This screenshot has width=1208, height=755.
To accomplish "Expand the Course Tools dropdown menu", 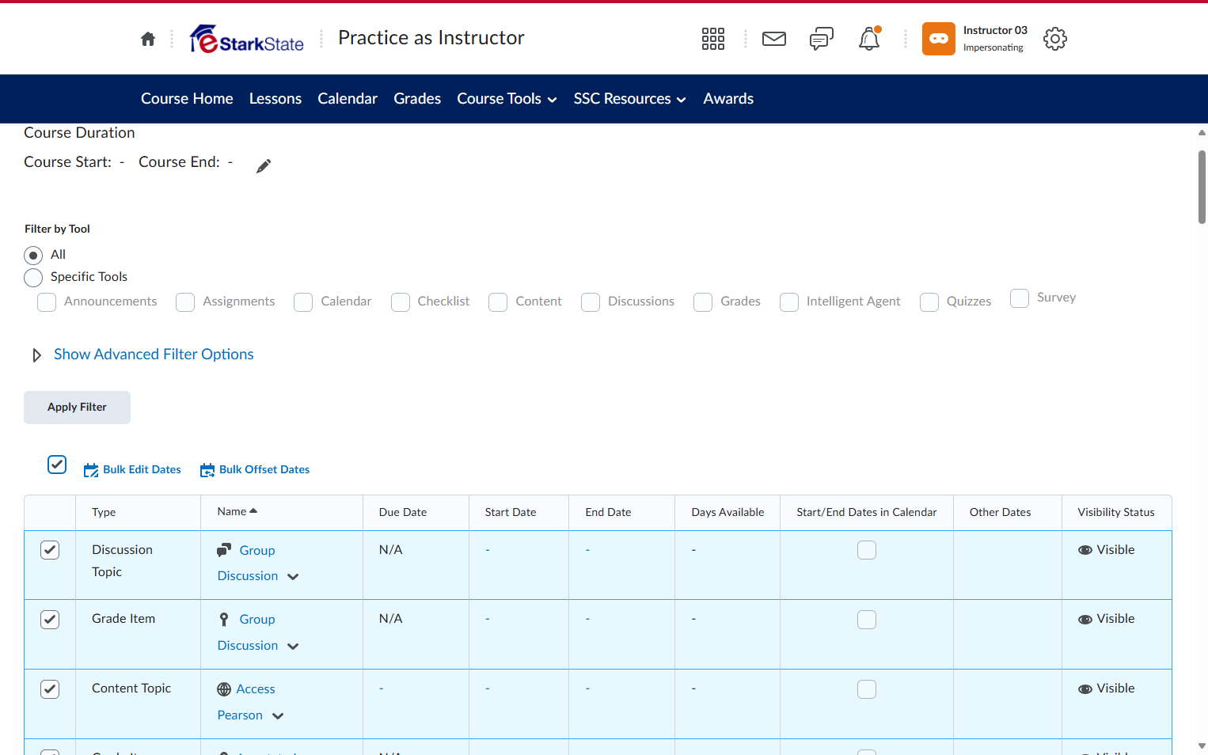I will point(507,99).
